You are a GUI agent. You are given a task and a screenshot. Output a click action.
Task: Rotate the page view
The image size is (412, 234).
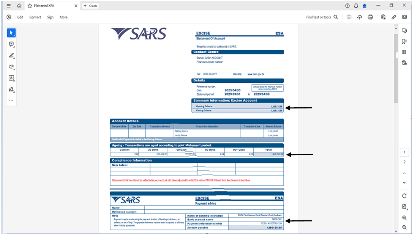(404, 196)
